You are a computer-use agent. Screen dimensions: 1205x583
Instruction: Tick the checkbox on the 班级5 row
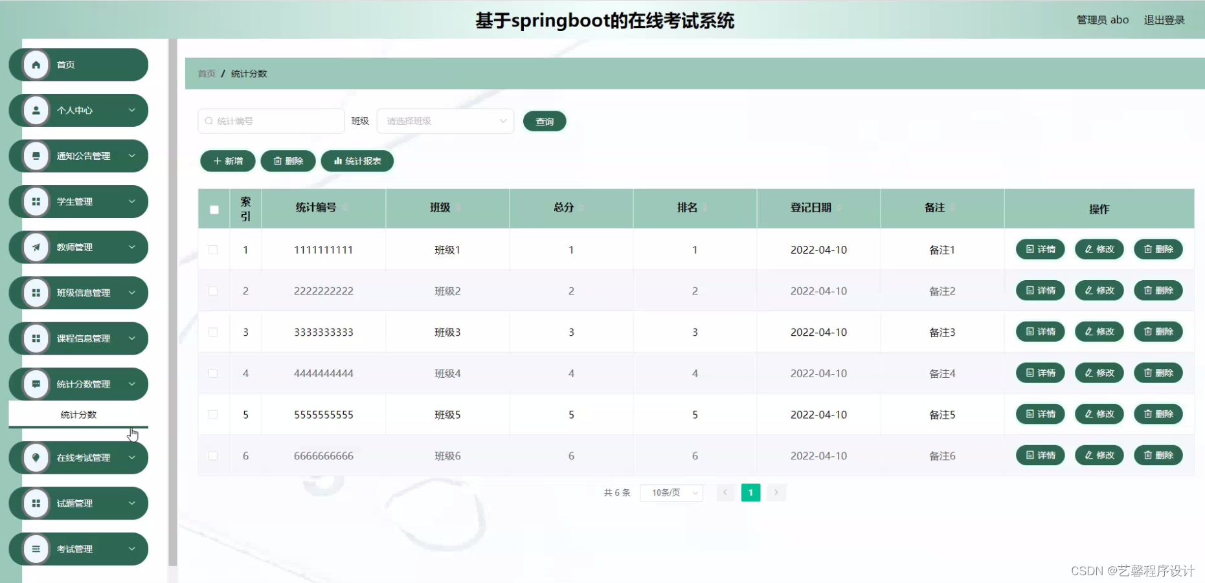(213, 414)
